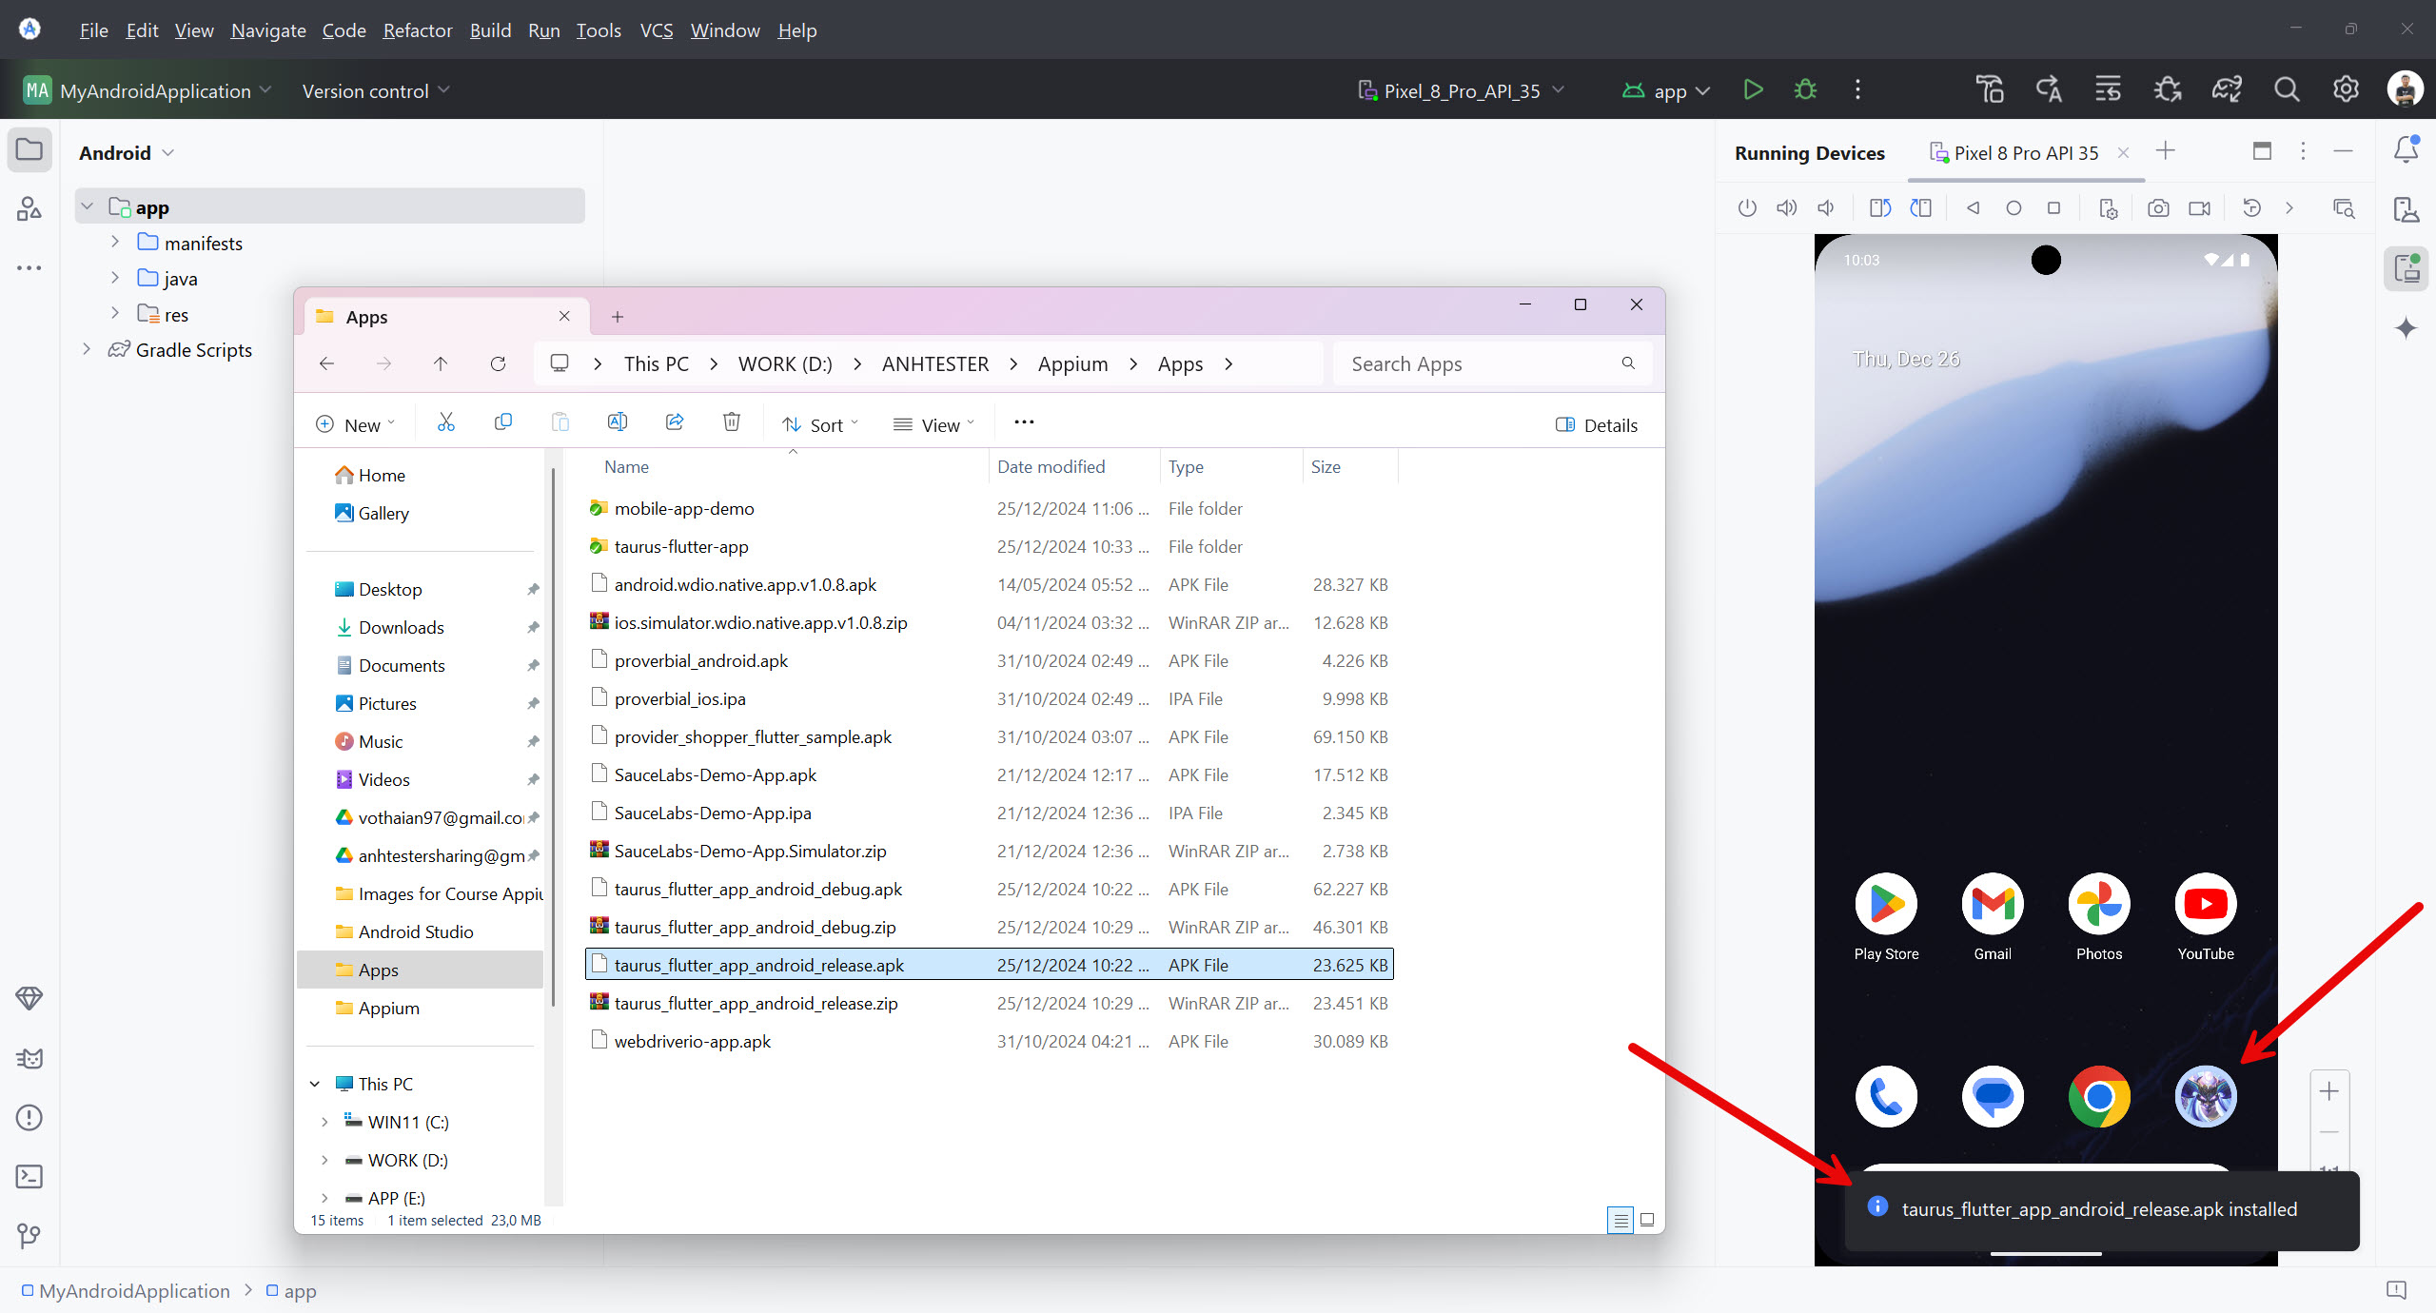Screen dimensions: 2436x1313
Task: Expand the java folder in project tree
Action: (x=115, y=278)
